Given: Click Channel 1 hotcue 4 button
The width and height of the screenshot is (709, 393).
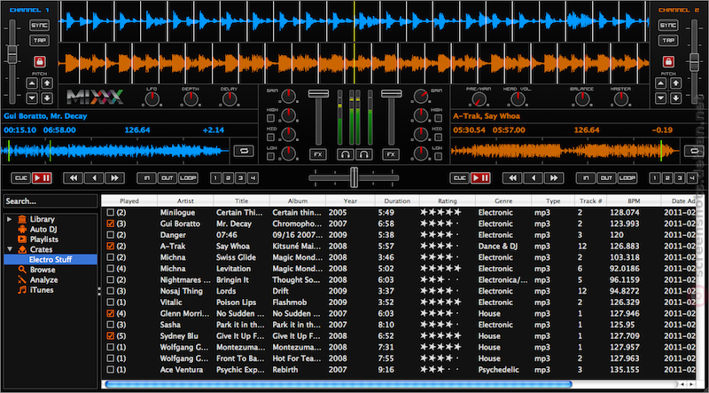Looking at the screenshot, I should pyautogui.click(x=253, y=178).
